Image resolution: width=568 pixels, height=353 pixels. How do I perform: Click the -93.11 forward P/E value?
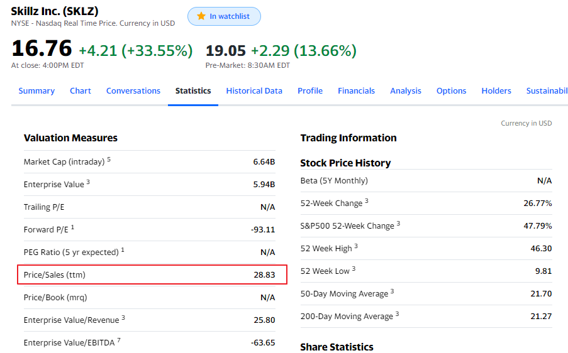tap(263, 230)
